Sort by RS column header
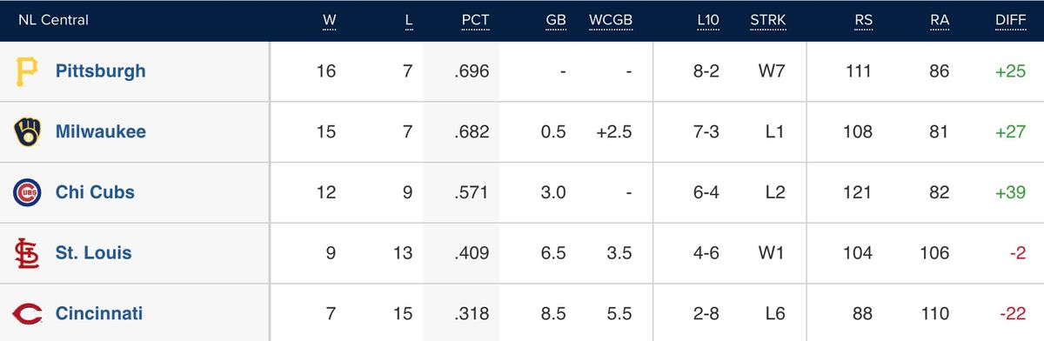 tap(863, 21)
